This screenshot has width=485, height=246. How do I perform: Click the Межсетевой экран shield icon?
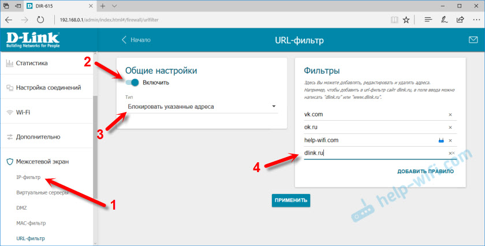click(x=10, y=162)
